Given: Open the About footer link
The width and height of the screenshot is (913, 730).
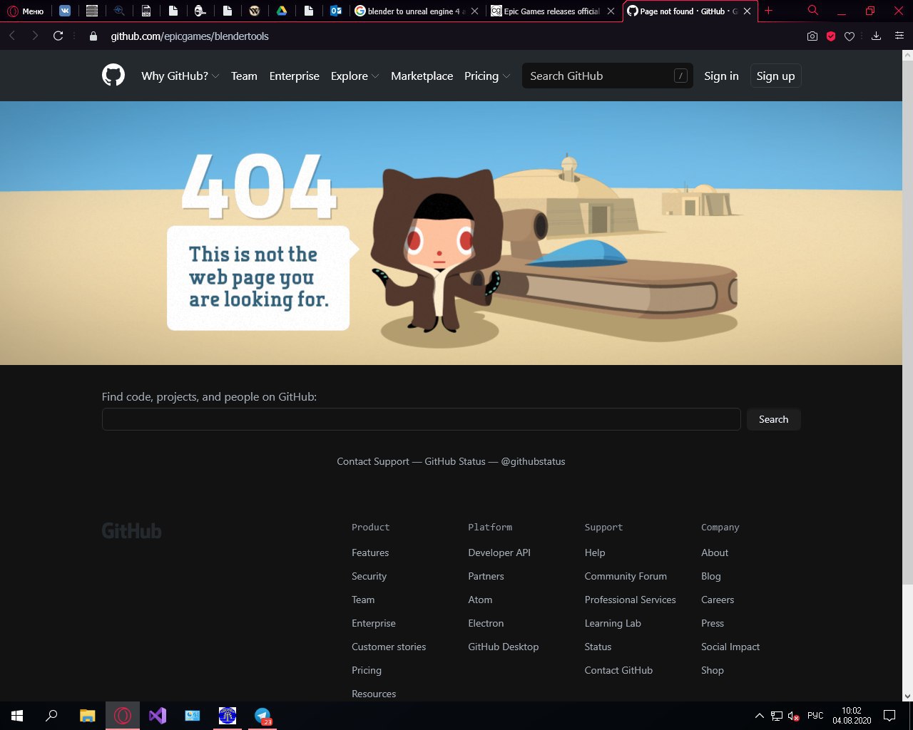Looking at the screenshot, I should [715, 552].
